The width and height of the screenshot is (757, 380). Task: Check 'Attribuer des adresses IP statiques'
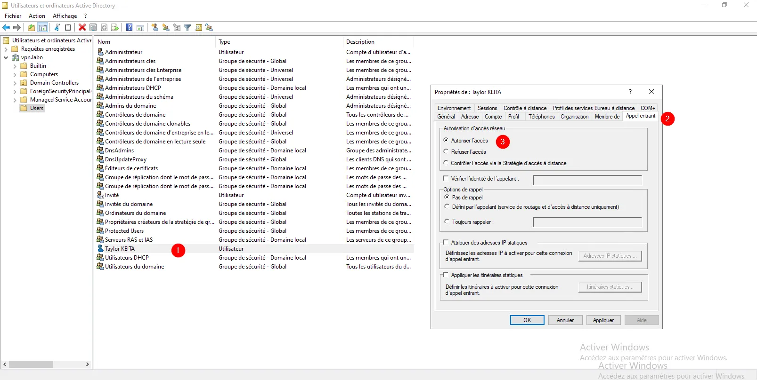446,242
